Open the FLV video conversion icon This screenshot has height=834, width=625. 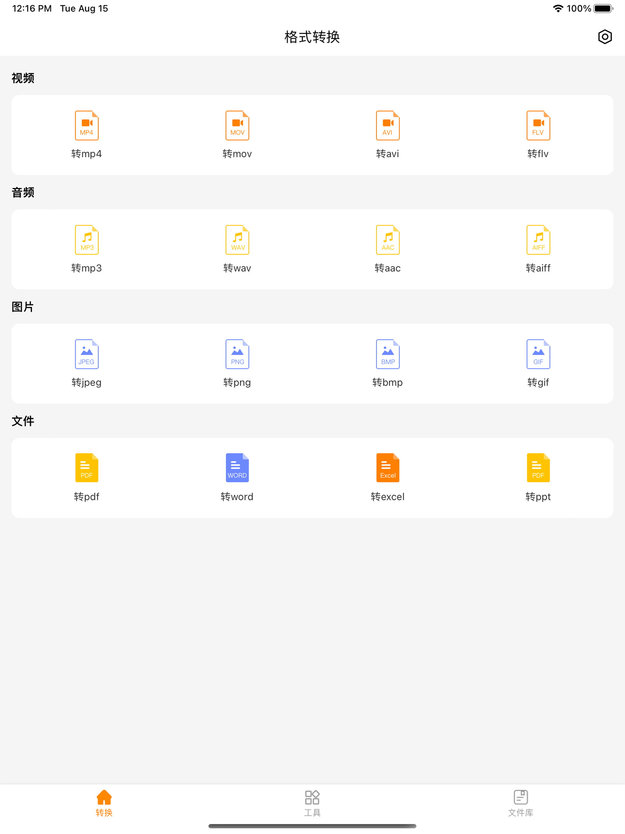(x=538, y=125)
